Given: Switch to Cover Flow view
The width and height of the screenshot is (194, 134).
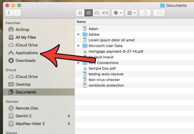Looking at the screenshot, I should (x=105, y=13).
